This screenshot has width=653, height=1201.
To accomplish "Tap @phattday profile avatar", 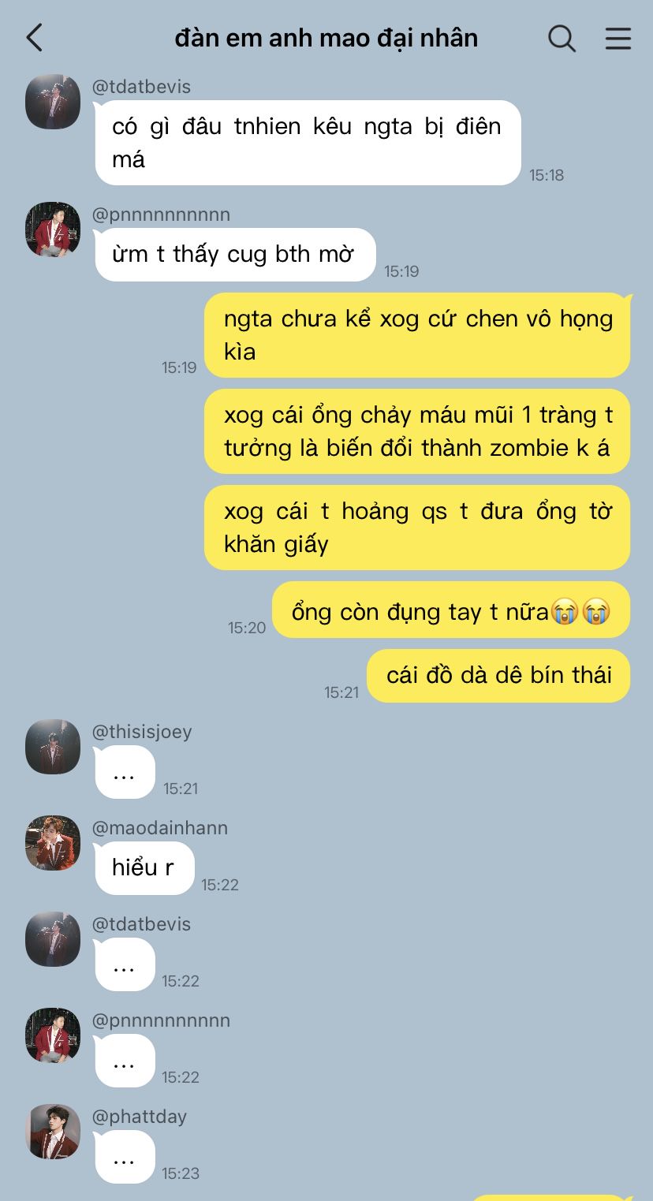I will point(53,1132).
